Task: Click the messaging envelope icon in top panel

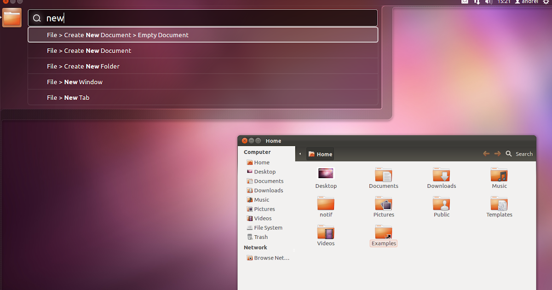Action: point(465,2)
